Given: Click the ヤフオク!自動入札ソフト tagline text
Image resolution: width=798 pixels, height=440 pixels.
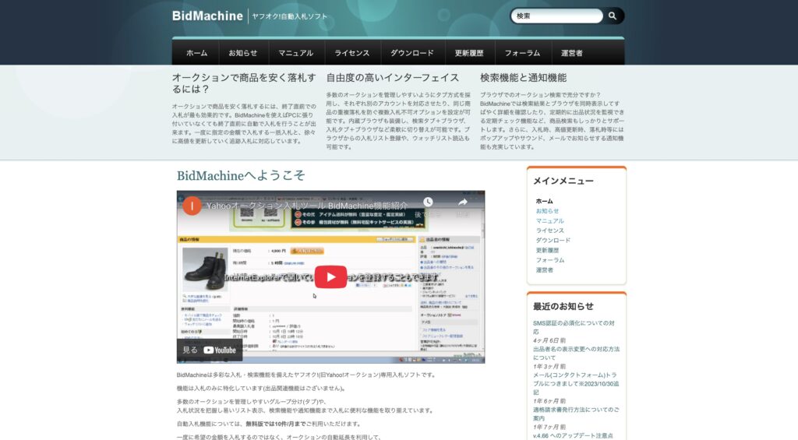Looking at the screenshot, I should pos(290,16).
